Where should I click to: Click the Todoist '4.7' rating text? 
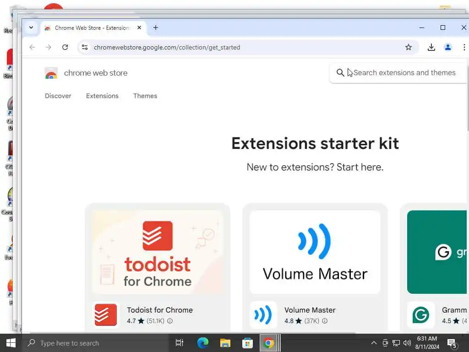click(x=131, y=321)
